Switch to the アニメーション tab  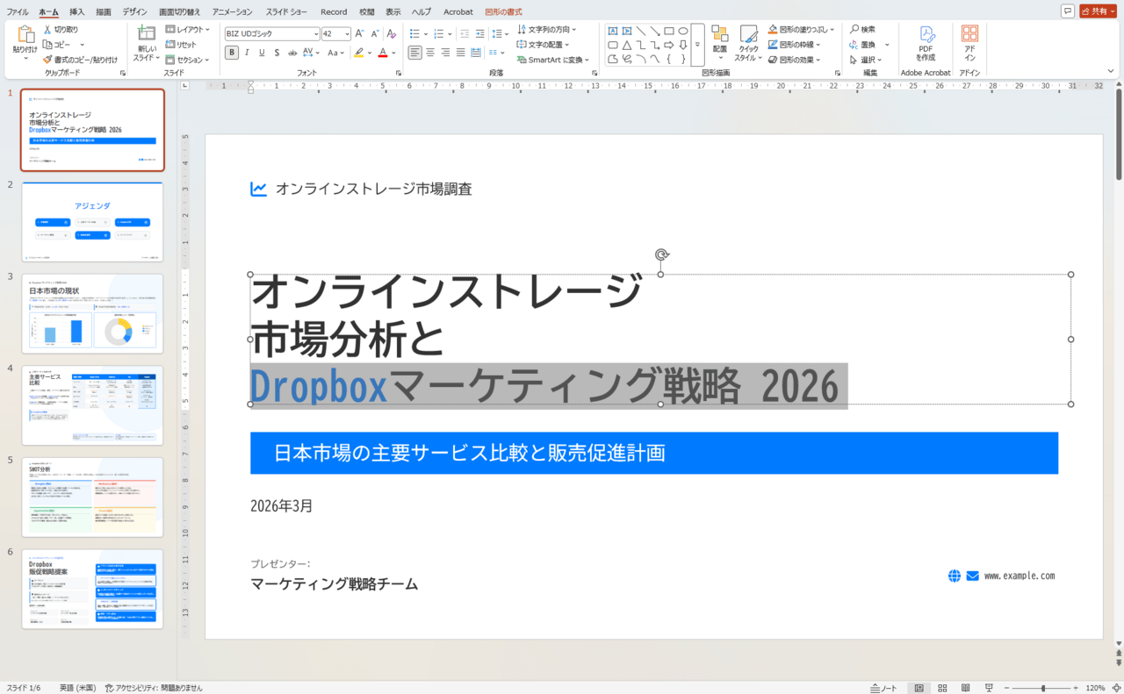(232, 11)
